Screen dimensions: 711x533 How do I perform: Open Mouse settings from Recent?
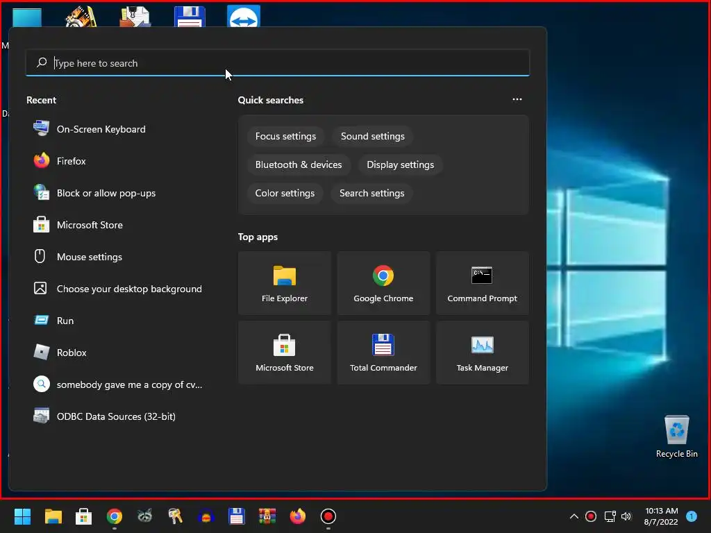click(119, 257)
